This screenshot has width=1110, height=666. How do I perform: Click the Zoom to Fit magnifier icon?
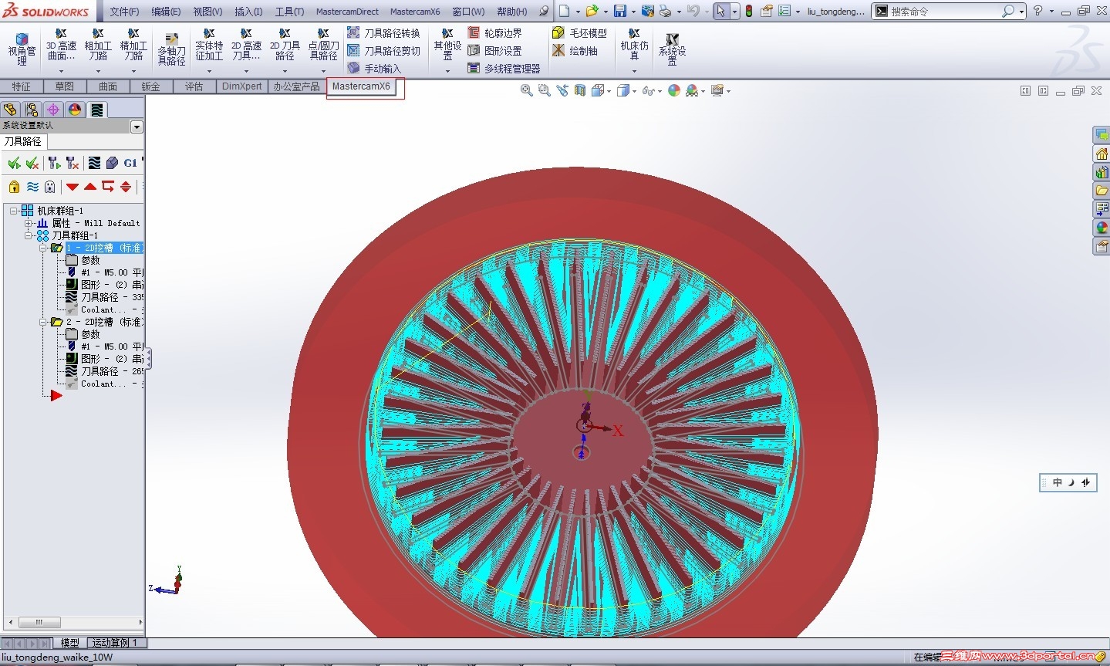pyautogui.click(x=526, y=90)
